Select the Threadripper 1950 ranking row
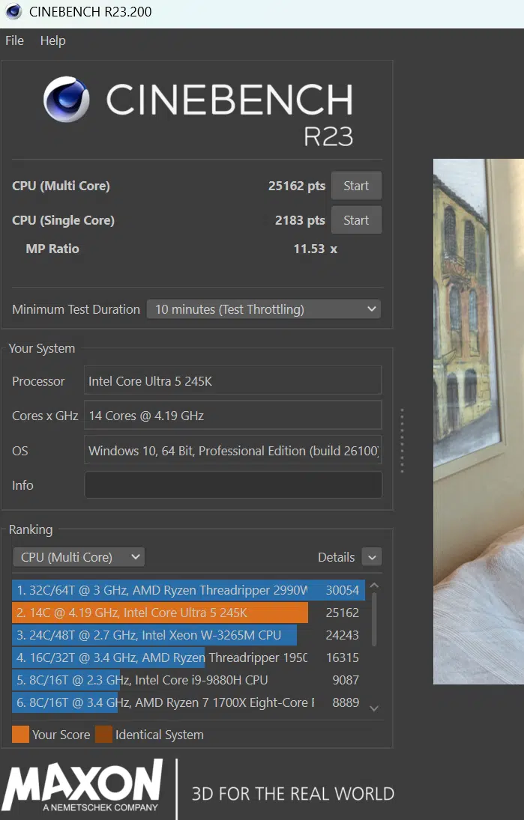The height and width of the screenshot is (820, 524). pos(188,657)
